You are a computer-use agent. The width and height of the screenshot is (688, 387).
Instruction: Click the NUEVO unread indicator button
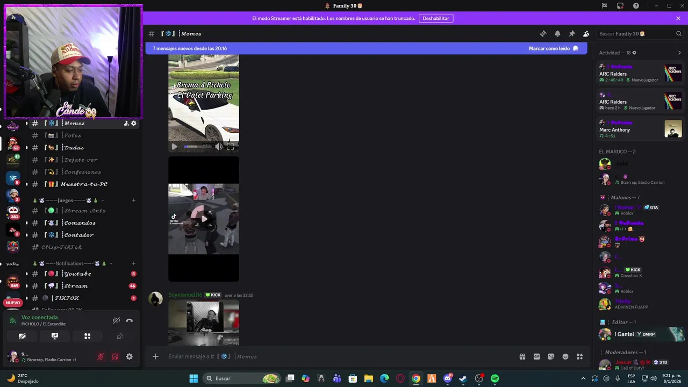13,303
